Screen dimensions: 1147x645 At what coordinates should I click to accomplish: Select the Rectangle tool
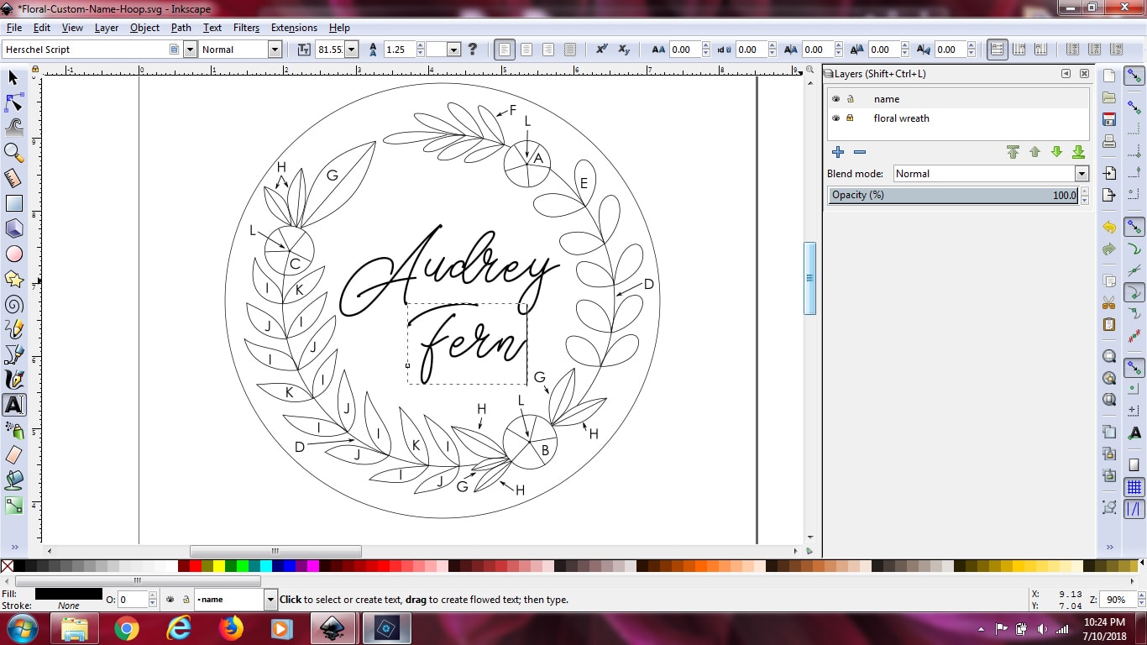13,203
